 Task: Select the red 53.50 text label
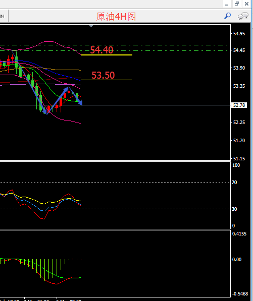tap(103, 75)
